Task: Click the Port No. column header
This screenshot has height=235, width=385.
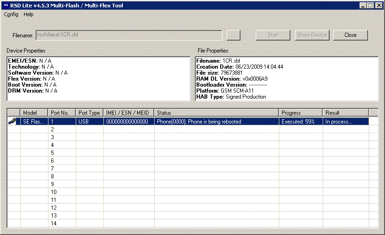Action: (62, 113)
